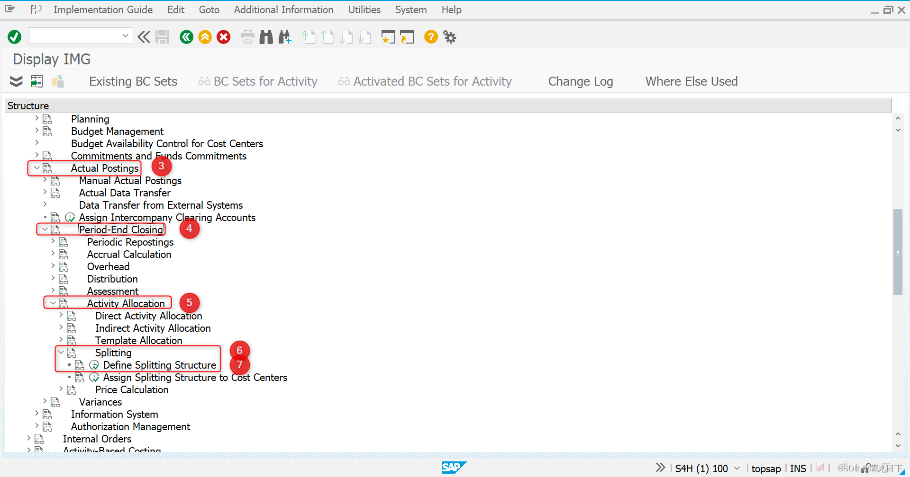910x477 pixels.
Task: Expand the Price Calculation node
Action: tap(61, 389)
